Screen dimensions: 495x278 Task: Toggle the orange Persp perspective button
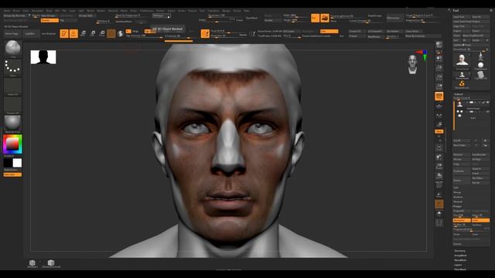(439, 97)
